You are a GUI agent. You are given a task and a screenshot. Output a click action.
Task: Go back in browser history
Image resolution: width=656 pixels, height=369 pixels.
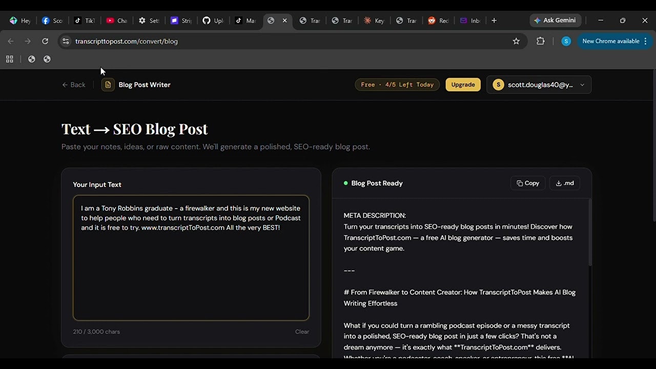click(x=11, y=41)
